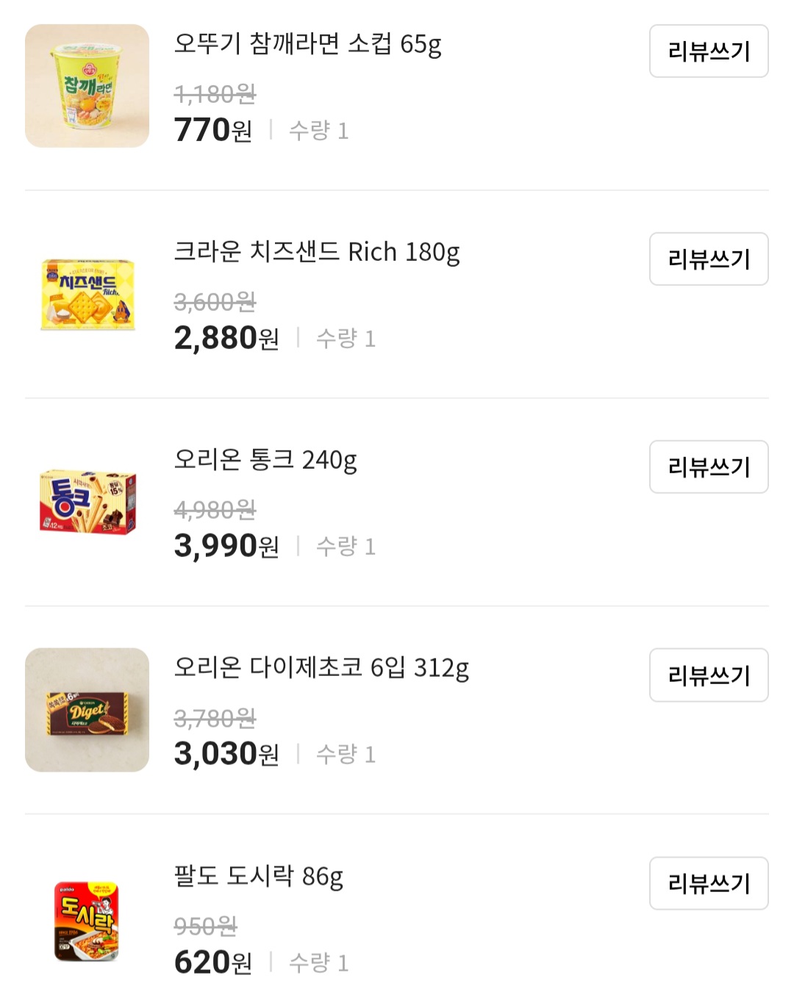The width and height of the screenshot is (794, 1006).
Task: Click the 팔도 도시락 86g product name
Action: click(258, 876)
